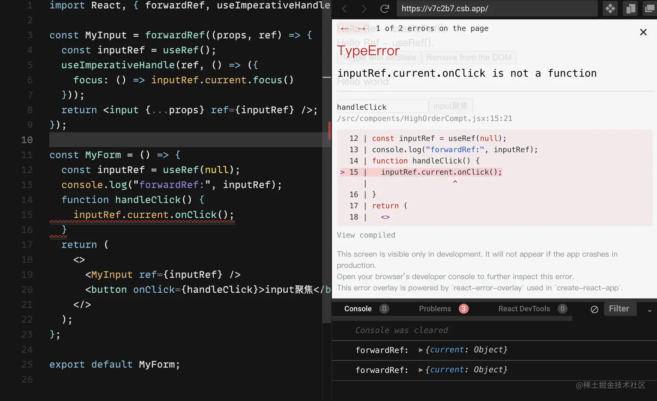Screen dimensions: 657x401
Task: Open the Problems tab
Action: click(435, 309)
